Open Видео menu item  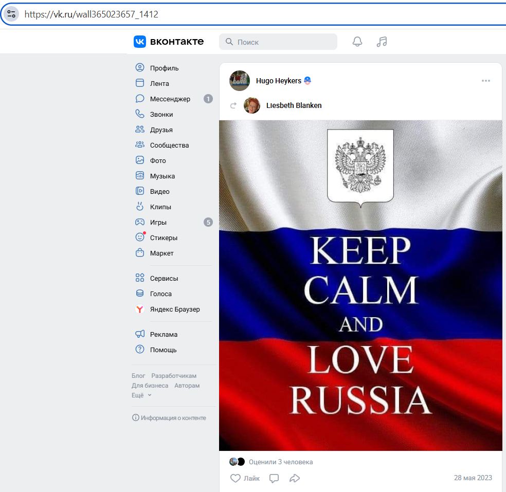(160, 191)
